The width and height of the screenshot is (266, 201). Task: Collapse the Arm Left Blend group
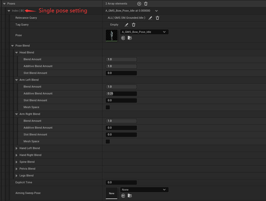(17, 80)
